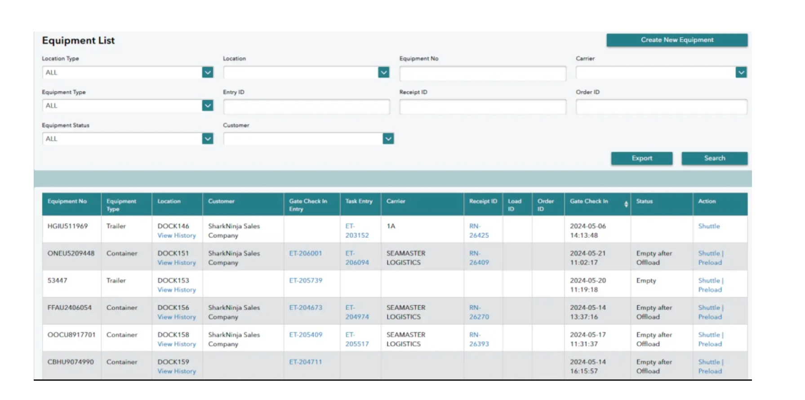Open View History under DOCK156
The height and width of the screenshot is (400, 805).
[177, 317]
